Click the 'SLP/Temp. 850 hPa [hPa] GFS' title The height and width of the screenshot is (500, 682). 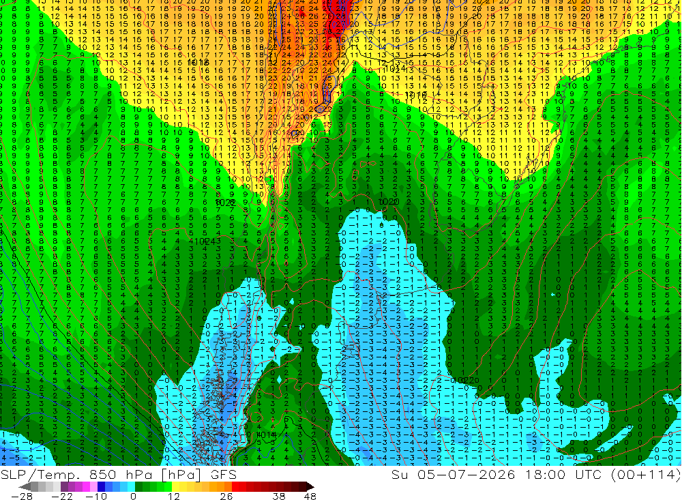pyautogui.click(x=118, y=474)
